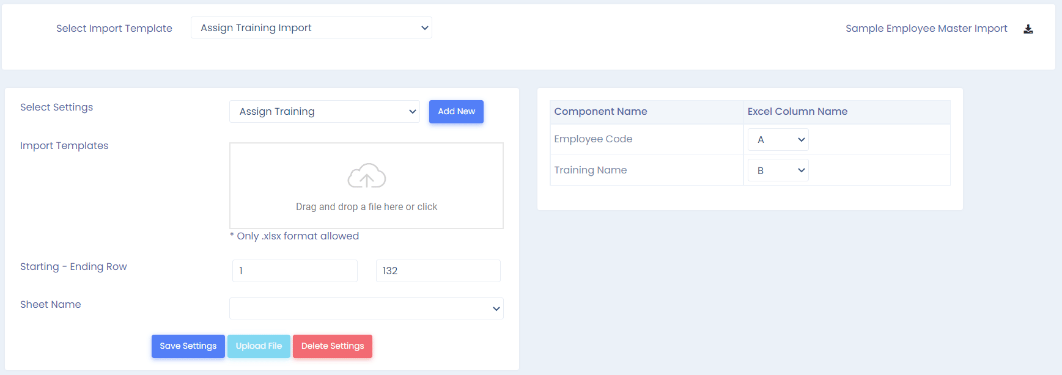This screenshot has width=1062, height=375.
Task: Click the Save Settings button
Action: 188,346
